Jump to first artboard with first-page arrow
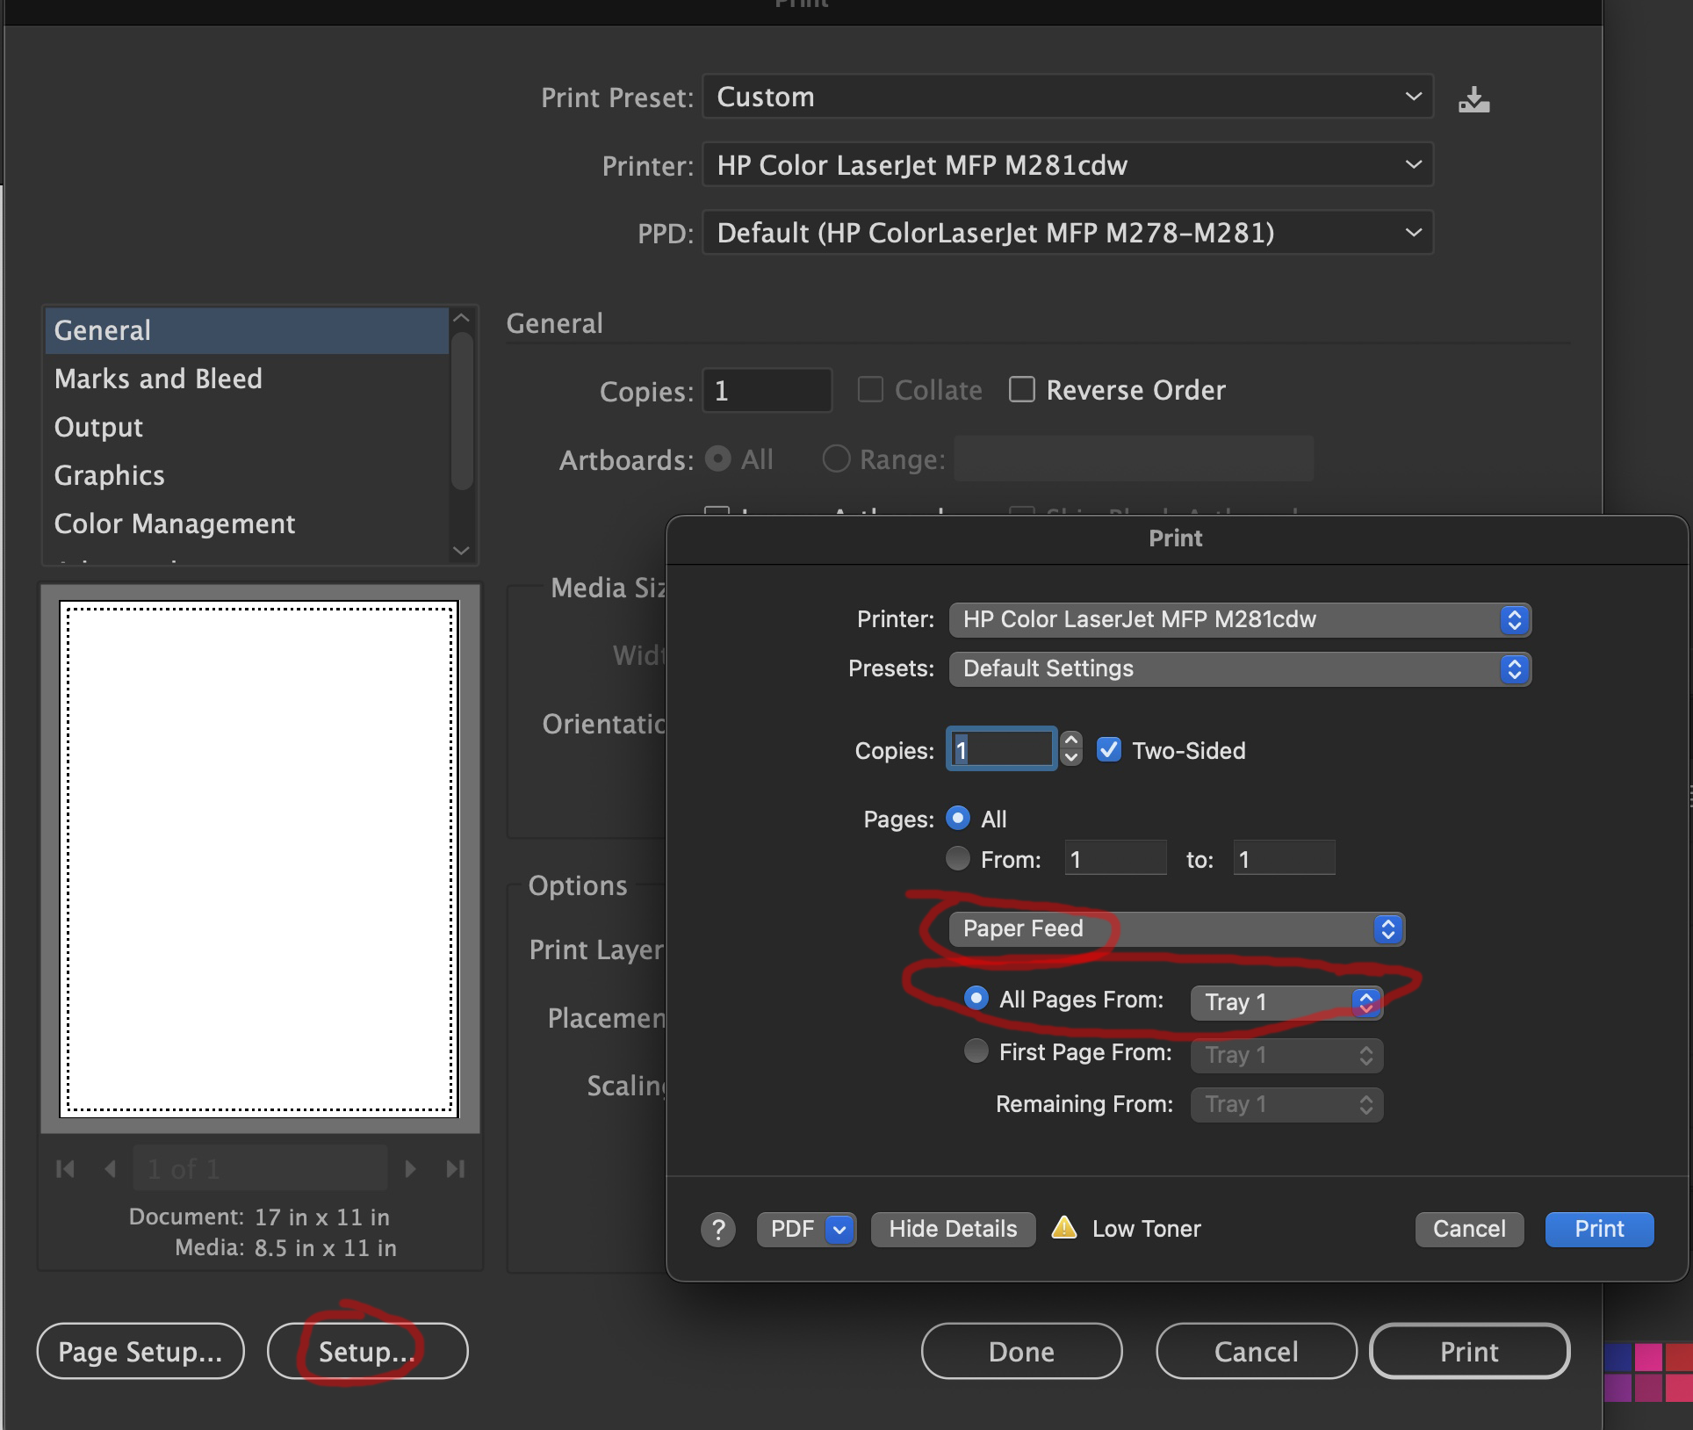 tap(65, 1168)
